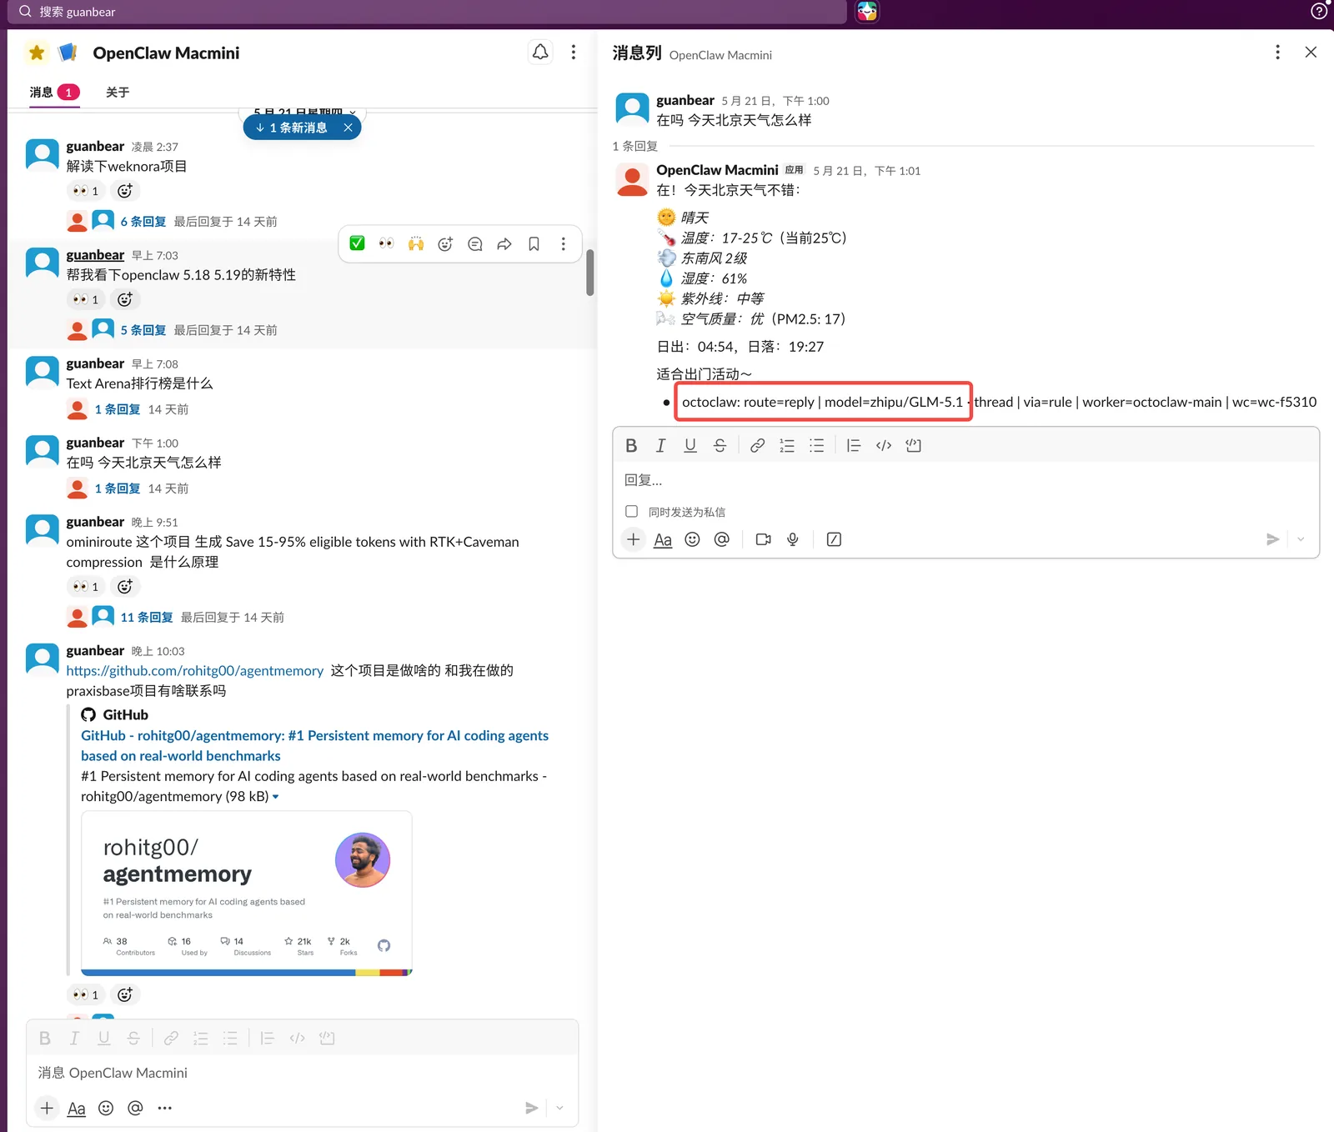Open 1条回复 under Text Arena message
Screen dimensions: 1334x1132
[x=118, y=409]
